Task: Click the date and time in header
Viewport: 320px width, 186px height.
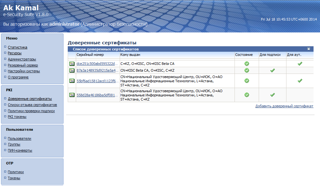Action: pos(289,19)
